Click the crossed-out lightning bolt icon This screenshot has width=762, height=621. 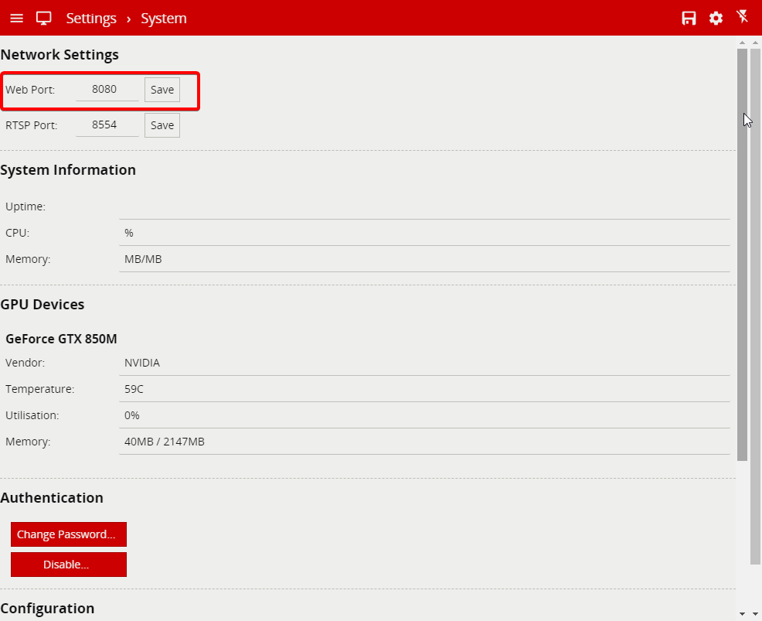tap(743, 17)
